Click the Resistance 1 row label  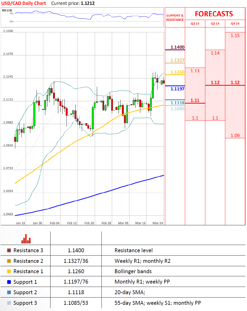tap(28, 271)
